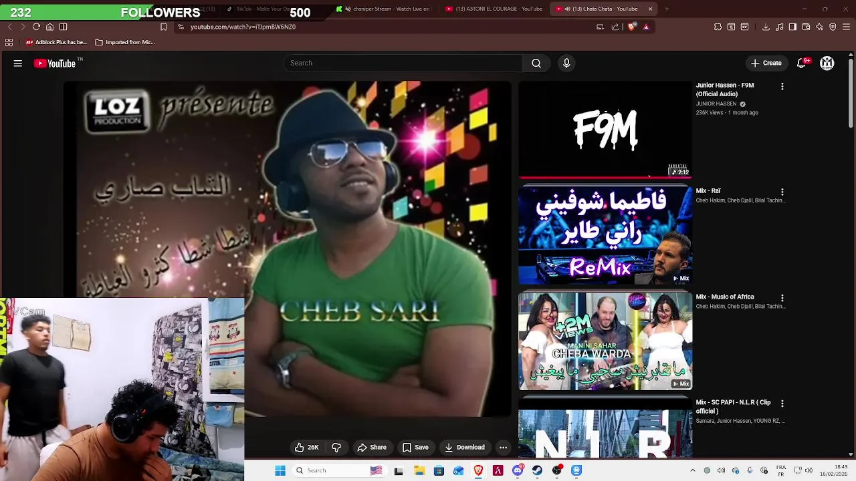The height and width of the screenshot is (481, 856).
Task: Start voice search with microphone icon
Action: click(x=566, y=63)
